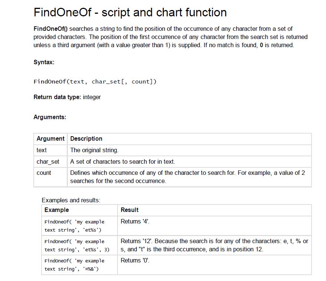326x281 pixels.
Task: Click the Description column header
Action: (86, 138)
